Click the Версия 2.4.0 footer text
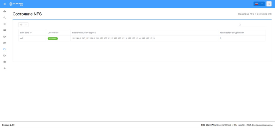 tap(8, 125)
